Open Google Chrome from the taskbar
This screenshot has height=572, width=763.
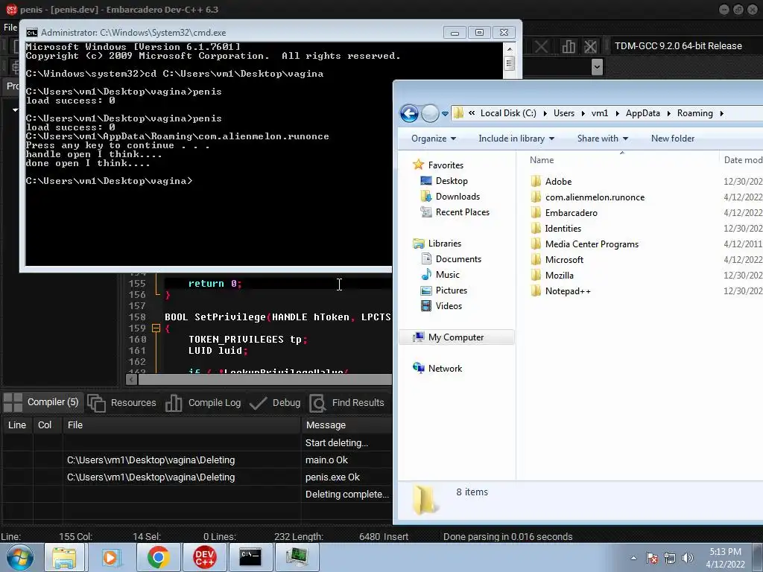[x=158, y=557]
